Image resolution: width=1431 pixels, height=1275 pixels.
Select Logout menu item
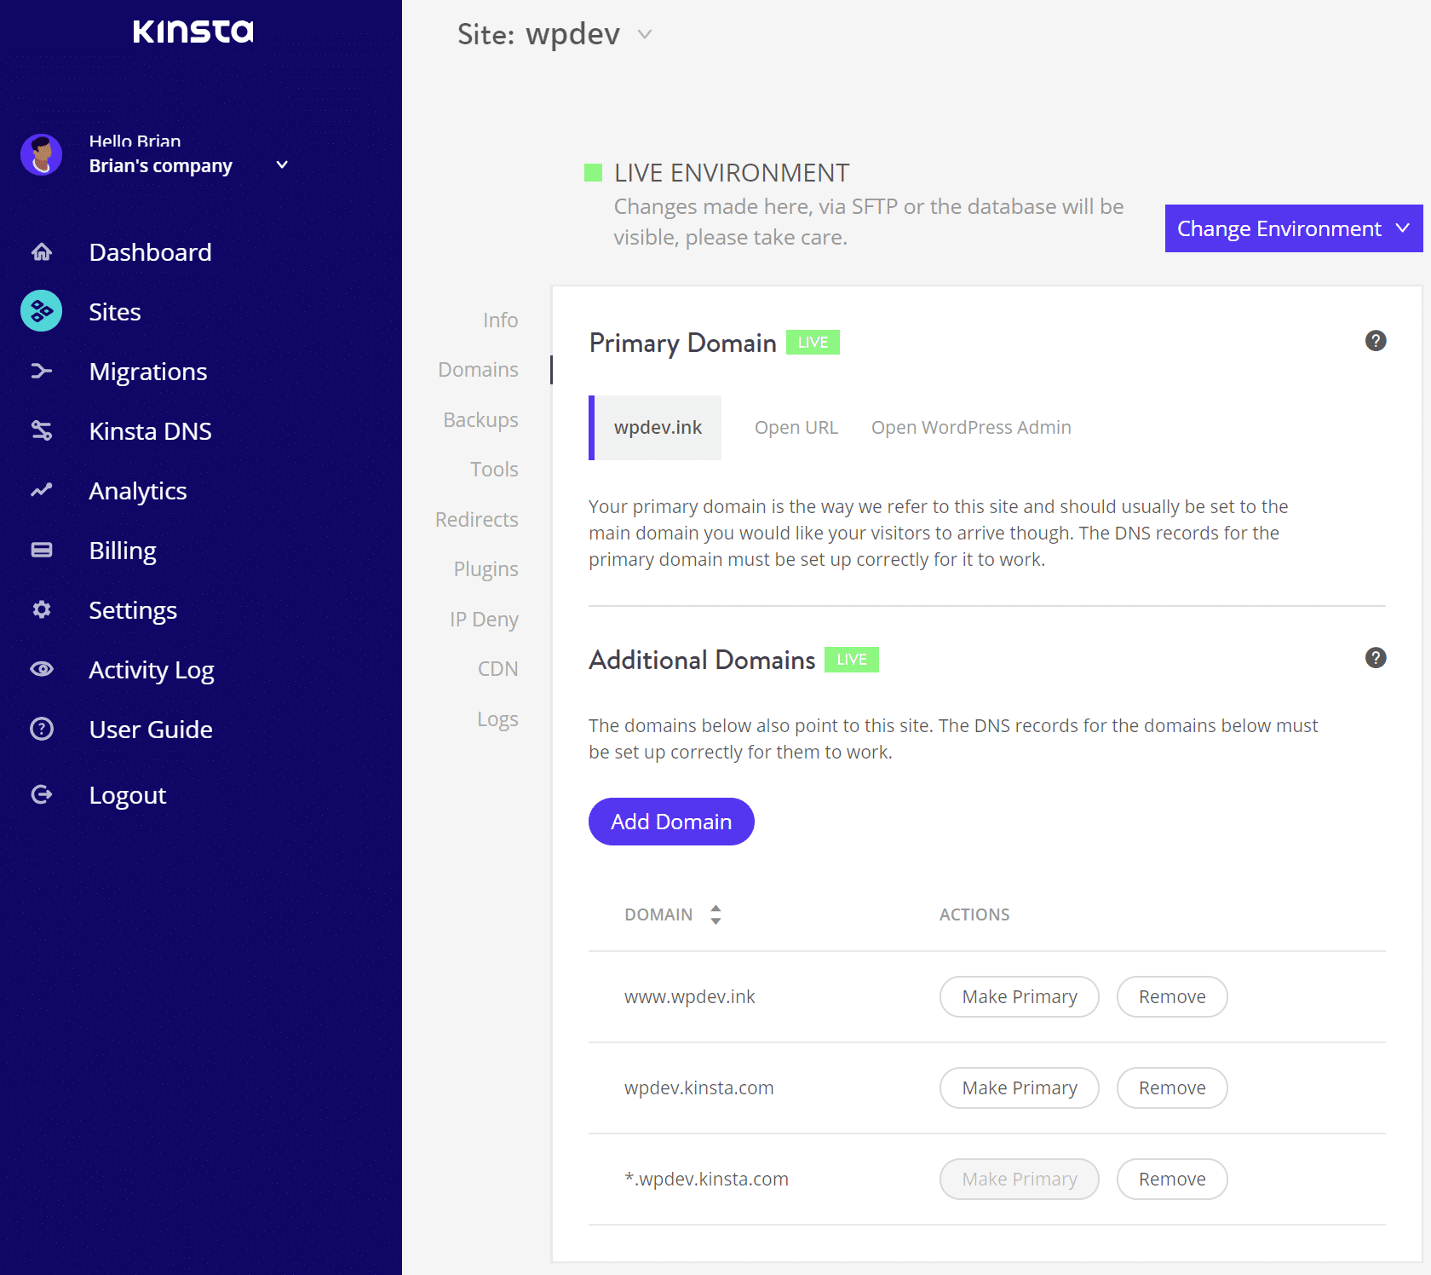point(128,795)
